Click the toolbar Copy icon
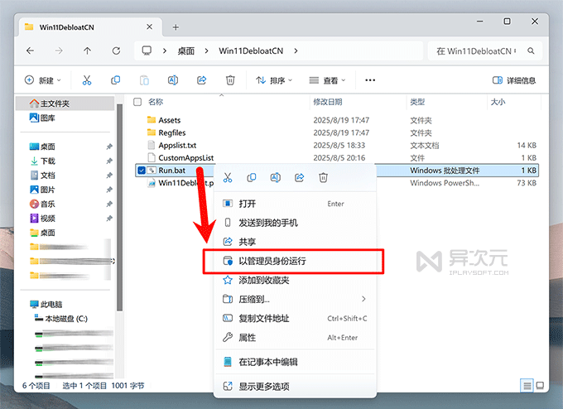Image resolution: width=563 pixels, height=409 pixels. (115, 80)
